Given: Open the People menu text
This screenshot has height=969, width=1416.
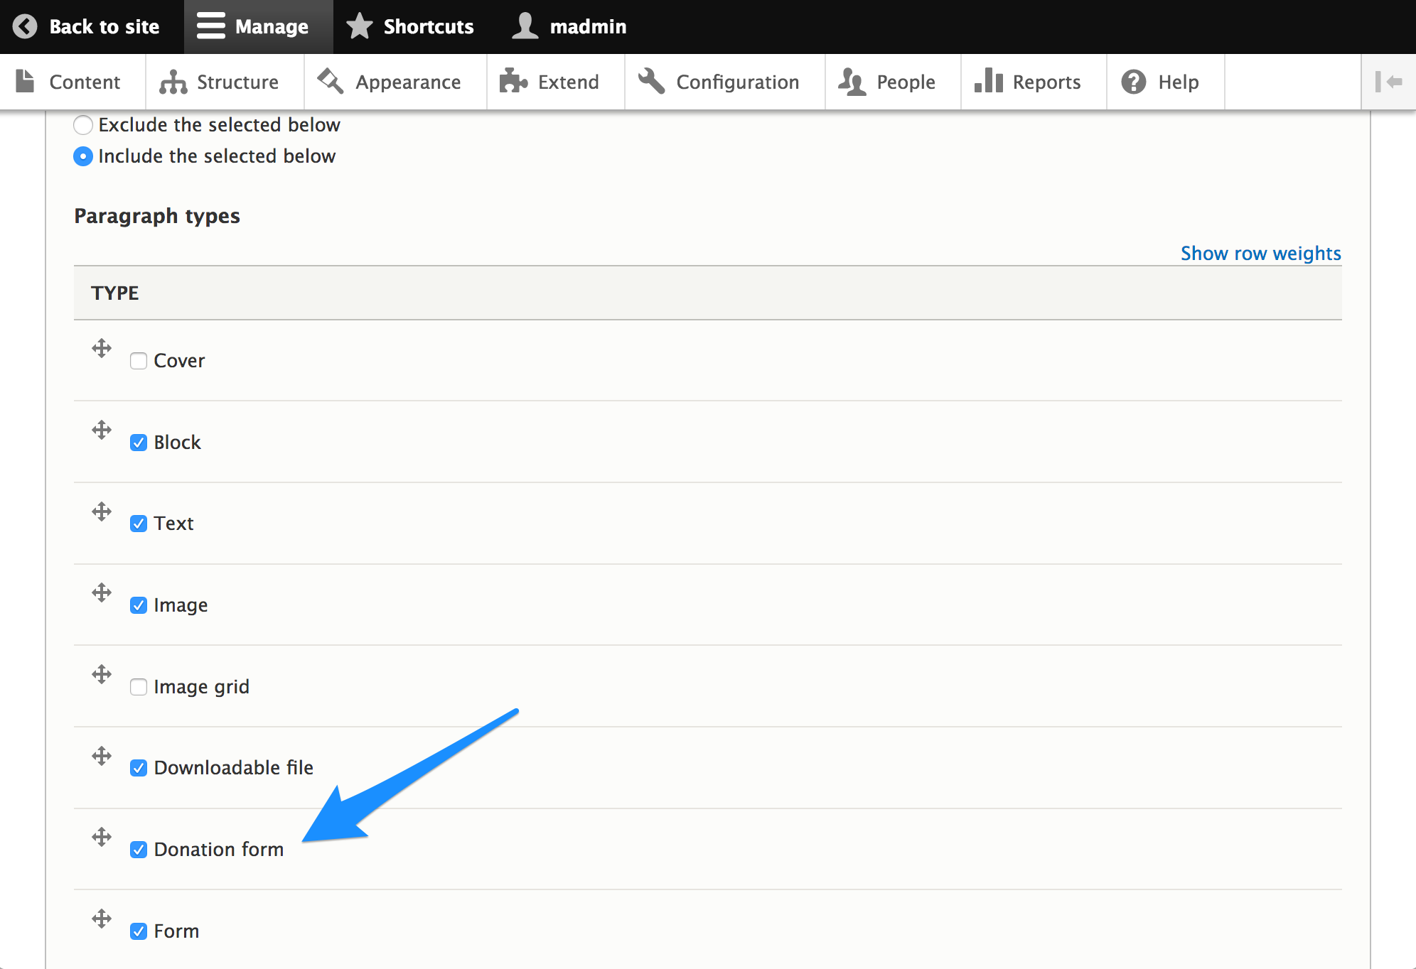Looking at the screenshot, I should (906, 82).
